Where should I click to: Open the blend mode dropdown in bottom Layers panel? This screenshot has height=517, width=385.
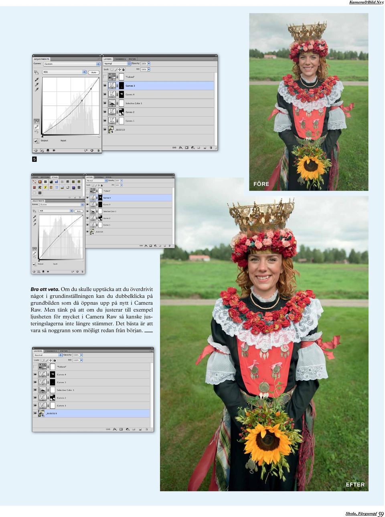pyautogui.click(x=48, y=355)
